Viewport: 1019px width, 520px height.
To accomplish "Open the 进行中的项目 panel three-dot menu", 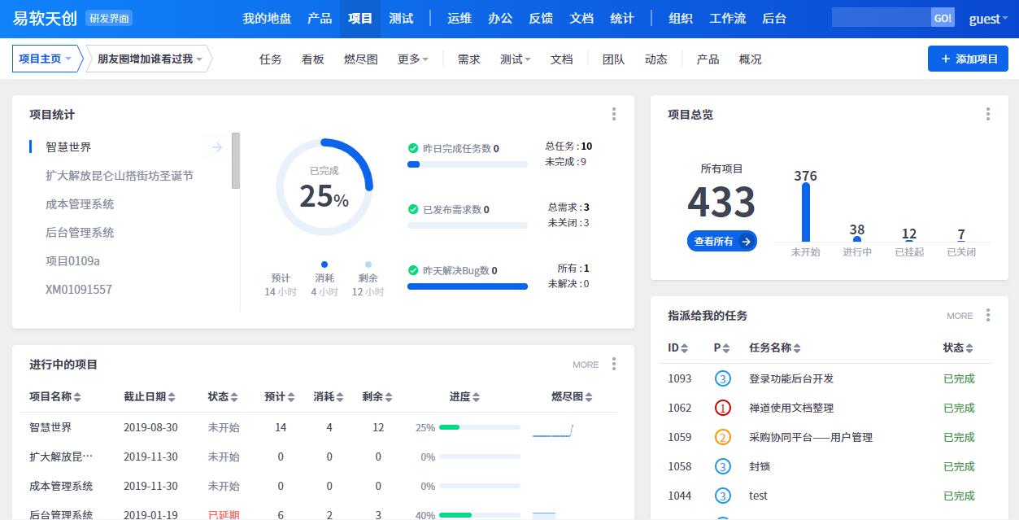I will 614,365.
